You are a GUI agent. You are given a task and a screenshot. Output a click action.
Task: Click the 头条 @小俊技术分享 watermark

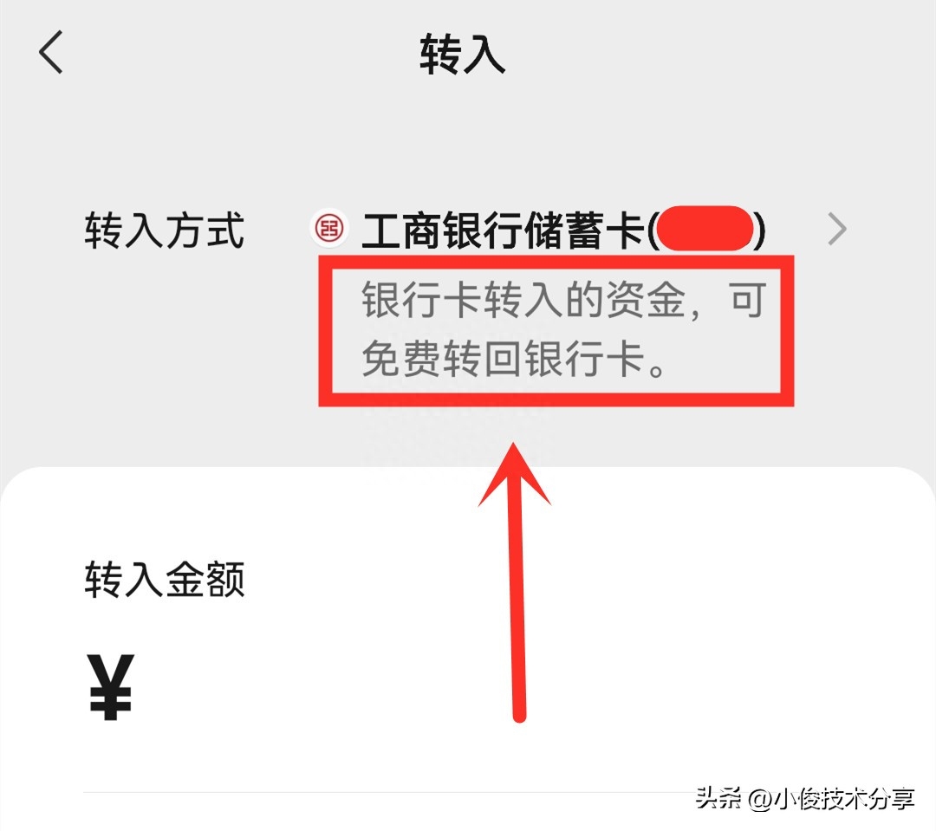coord(804,798)
